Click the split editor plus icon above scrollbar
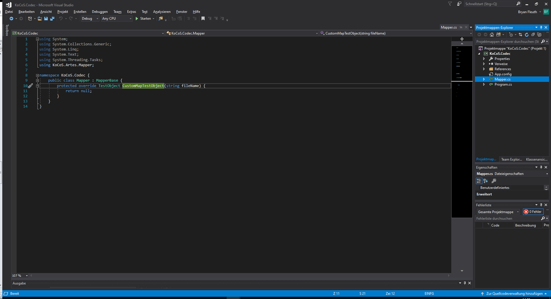Viewport: 551px width, 299px height. [462, 39]
